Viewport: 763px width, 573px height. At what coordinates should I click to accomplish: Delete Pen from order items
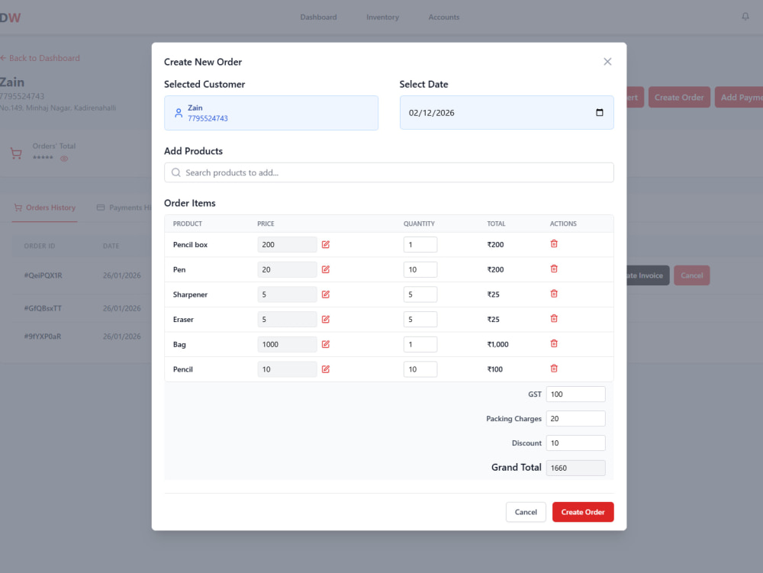coord(554,269)
